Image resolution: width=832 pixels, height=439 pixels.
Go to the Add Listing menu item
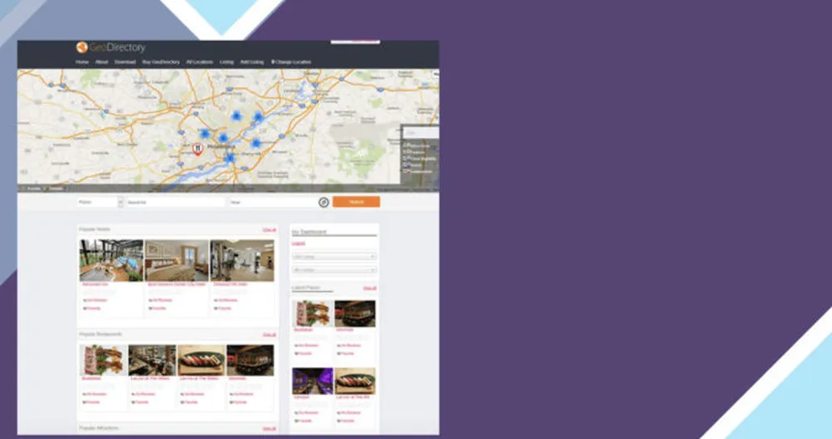[251, 62]
